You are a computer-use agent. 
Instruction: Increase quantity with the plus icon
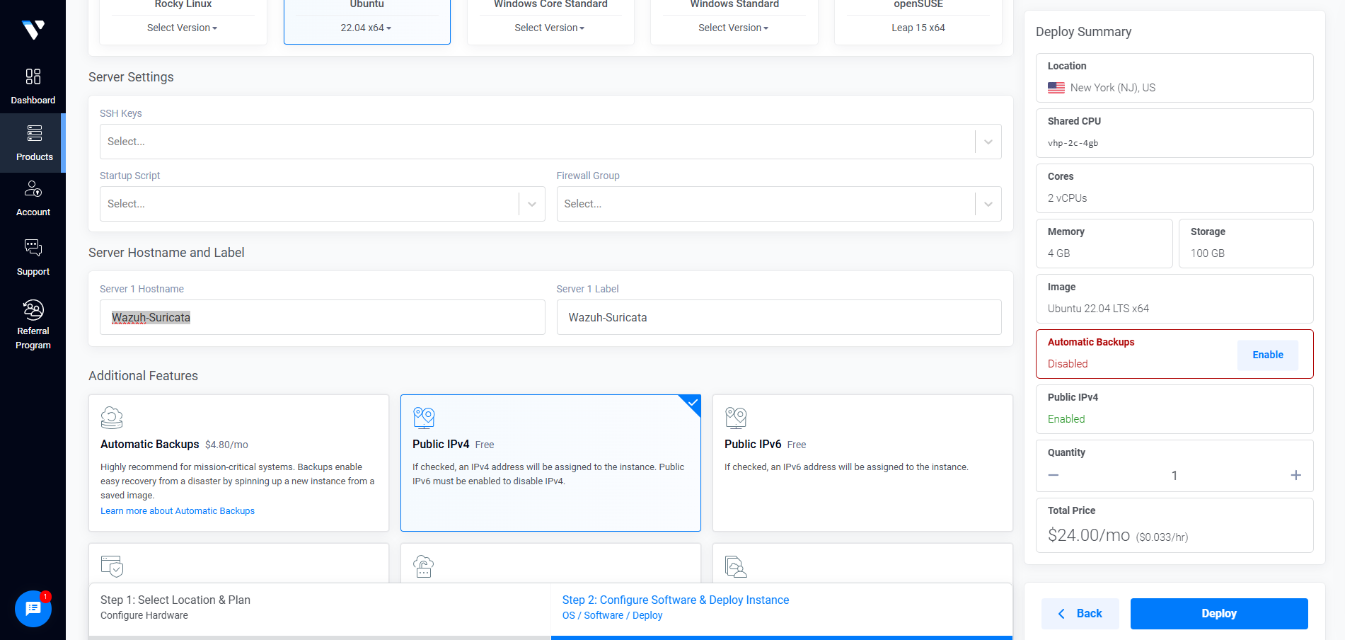click(1295, 475)
